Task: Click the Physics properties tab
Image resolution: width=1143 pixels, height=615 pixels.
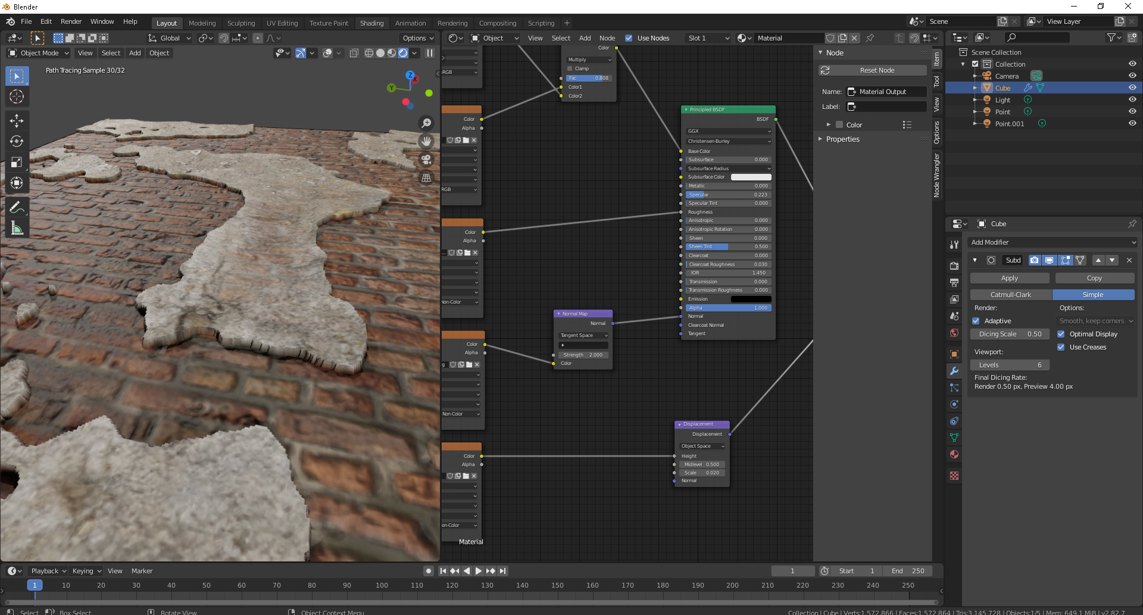Action: pos(954,404)
